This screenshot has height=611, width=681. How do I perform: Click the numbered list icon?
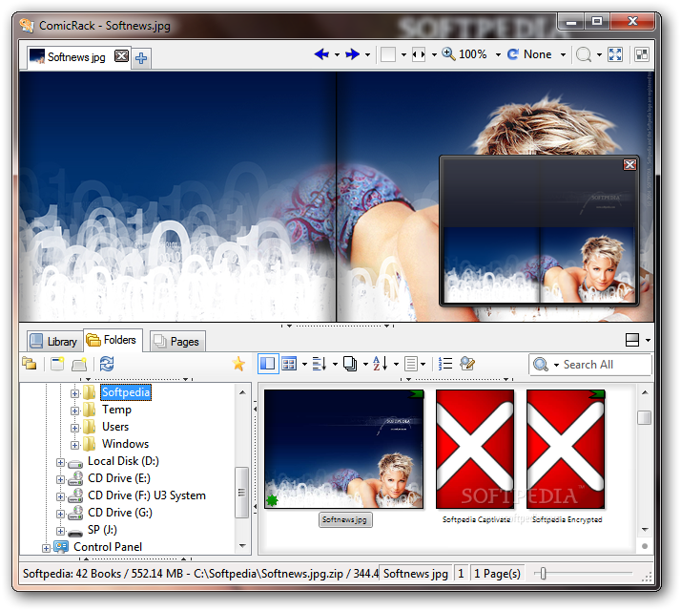pyautogui.click(x=445, y=364)
